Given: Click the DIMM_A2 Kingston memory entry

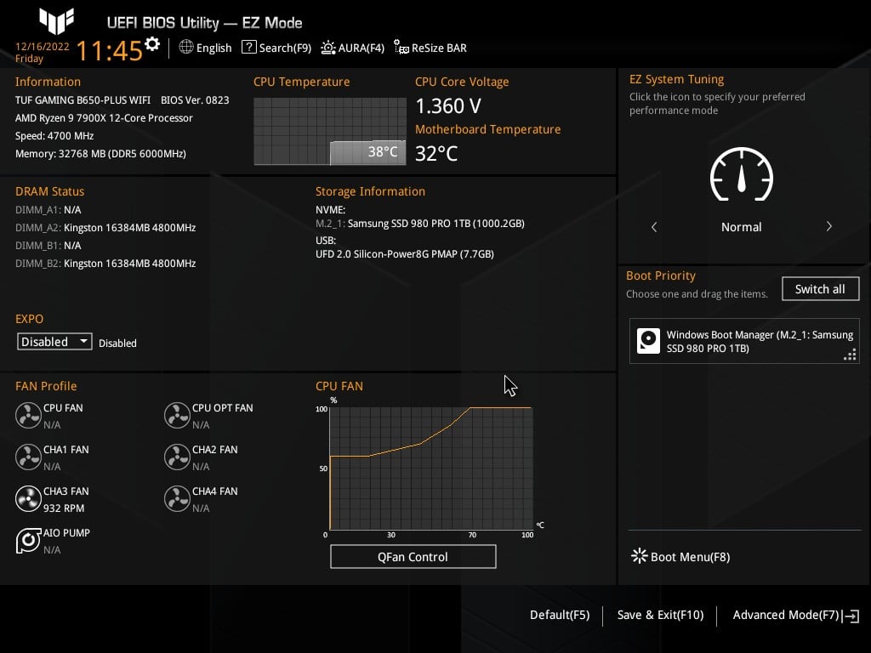Looking at the screenshot, I should [x=105, y=228].
